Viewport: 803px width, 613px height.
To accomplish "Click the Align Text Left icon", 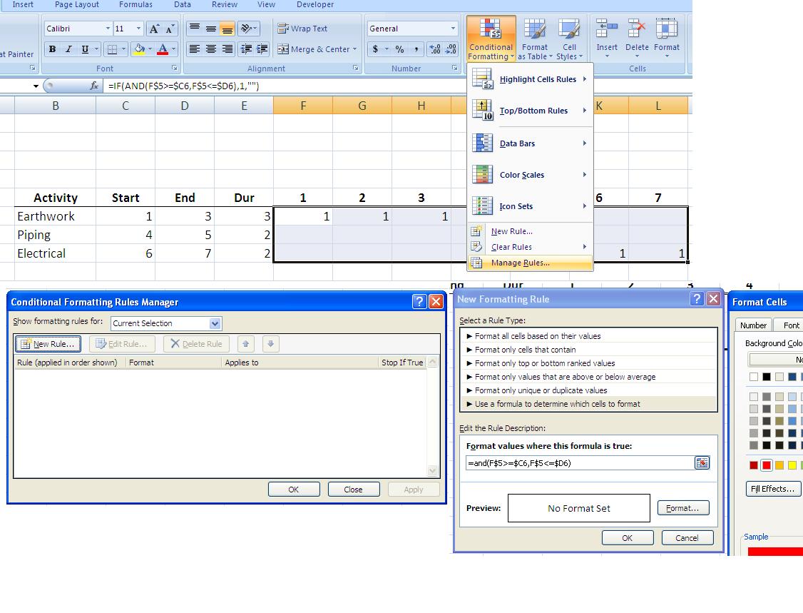I will [195, 49].
